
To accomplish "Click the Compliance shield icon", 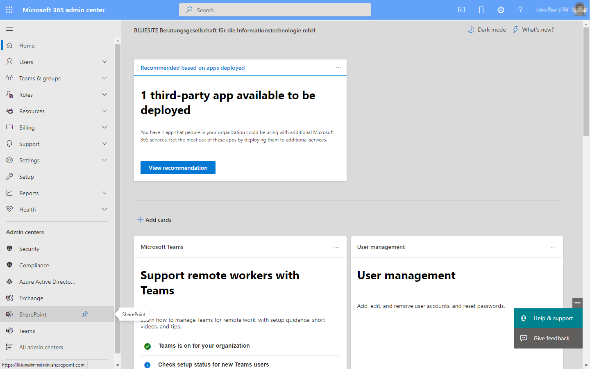I will click(9, 265).
